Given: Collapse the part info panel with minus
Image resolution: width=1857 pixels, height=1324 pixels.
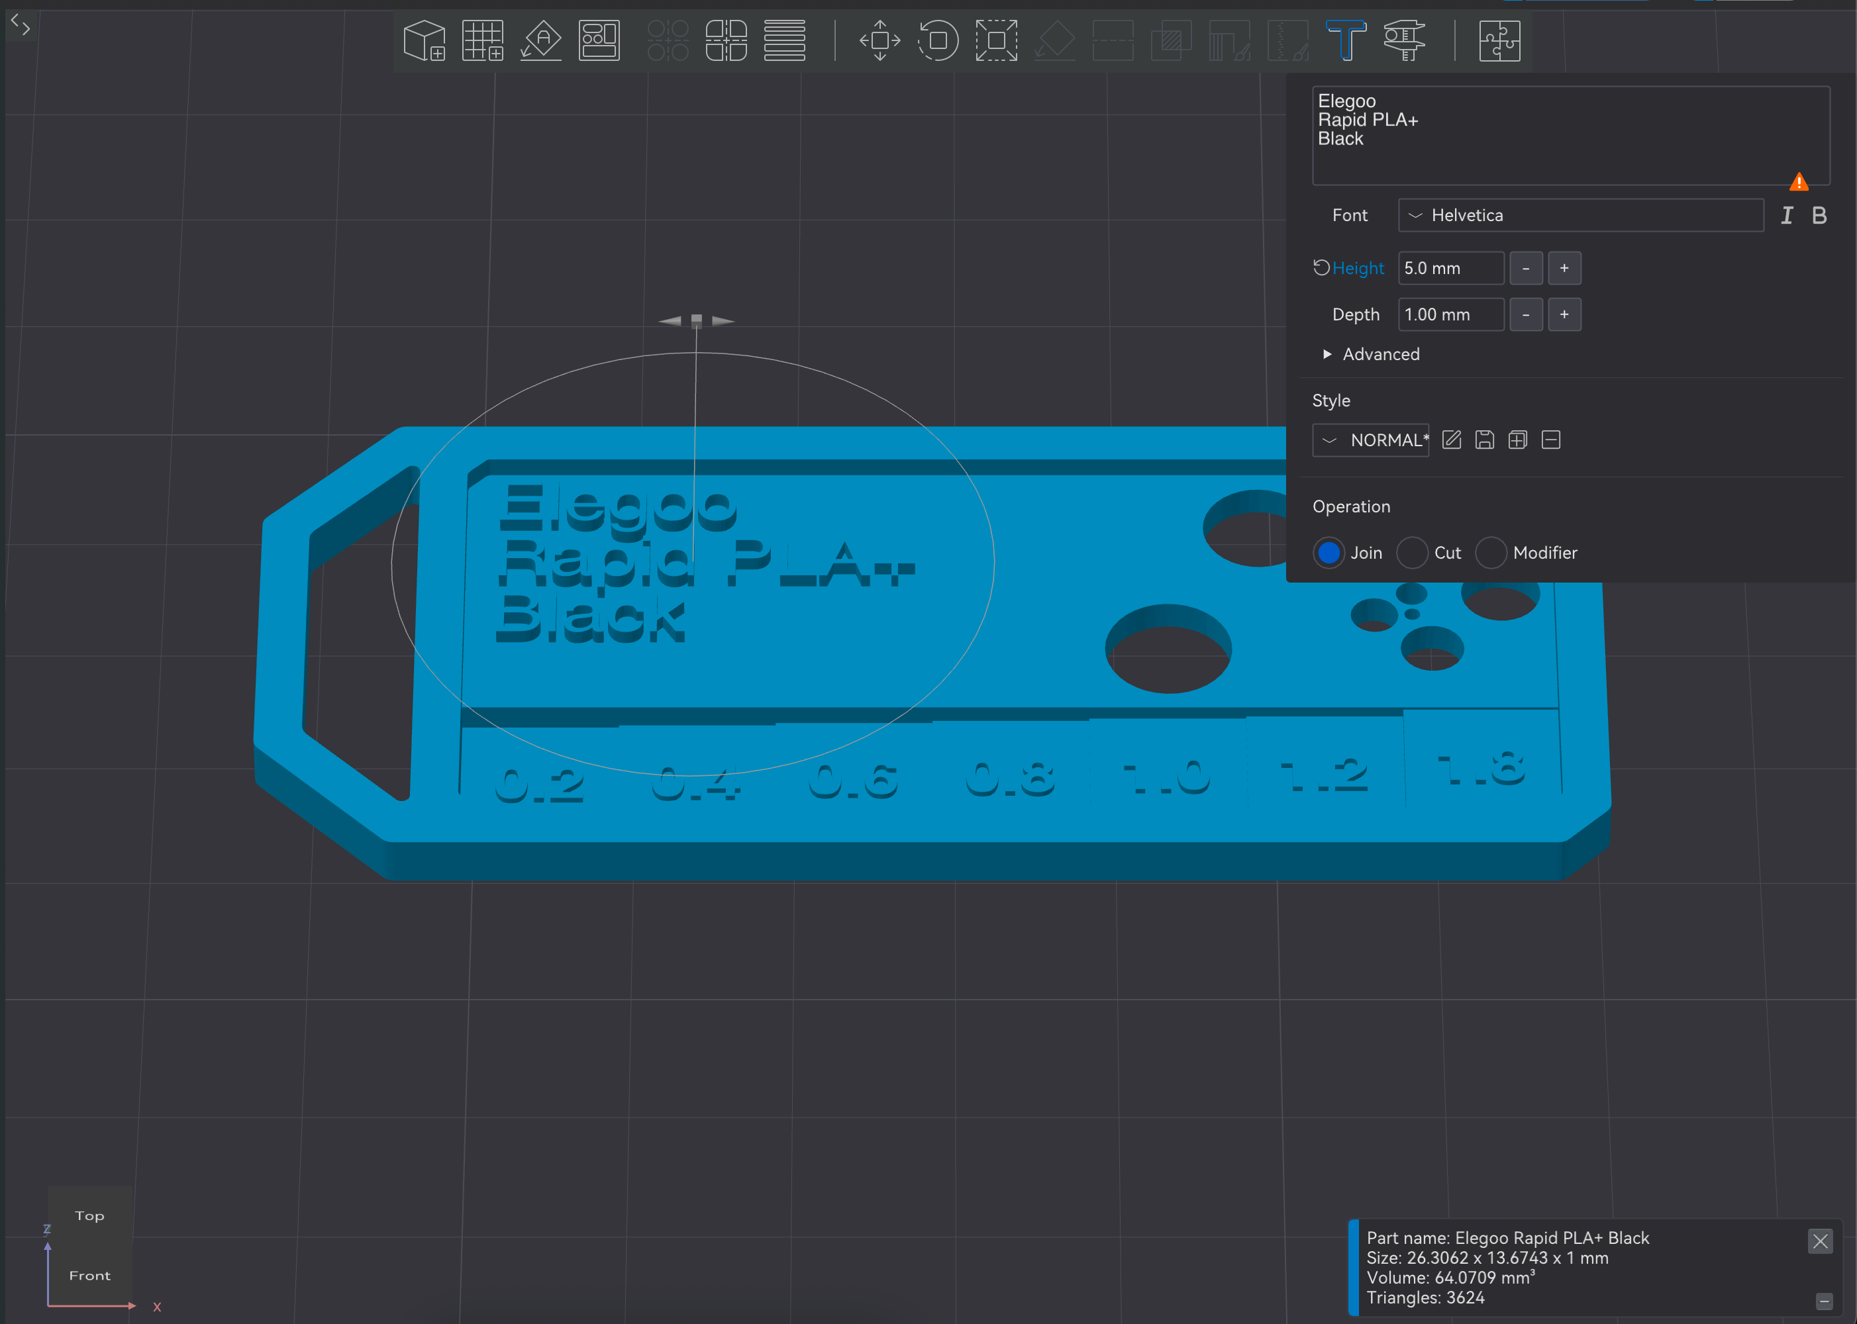Looking at the screenshot, I should (x=1825, y=1301).
